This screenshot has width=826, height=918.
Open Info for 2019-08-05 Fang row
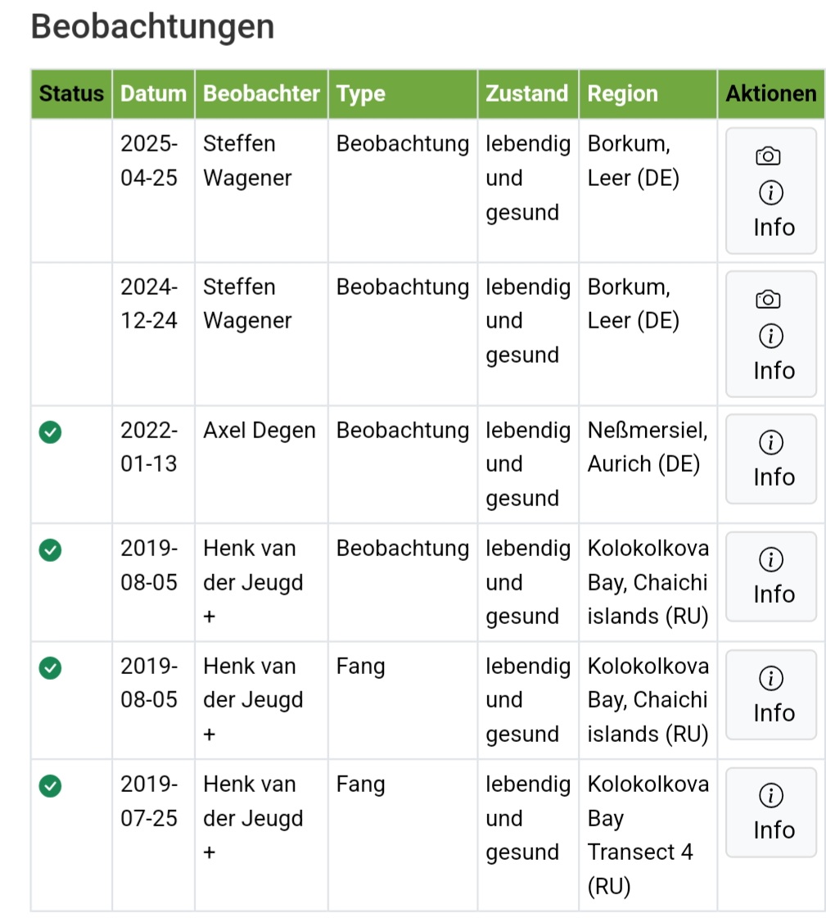(771, 695)
